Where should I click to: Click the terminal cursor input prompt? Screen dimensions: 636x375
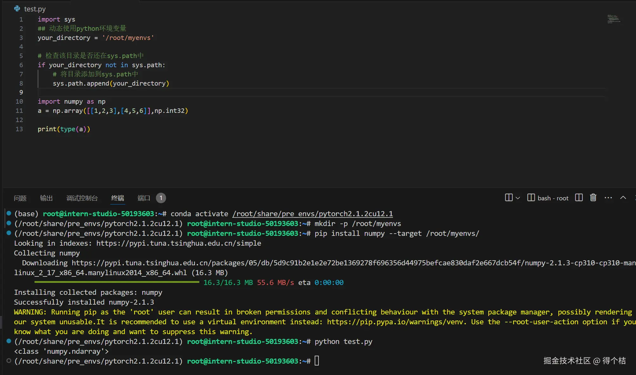coord(317,361)
